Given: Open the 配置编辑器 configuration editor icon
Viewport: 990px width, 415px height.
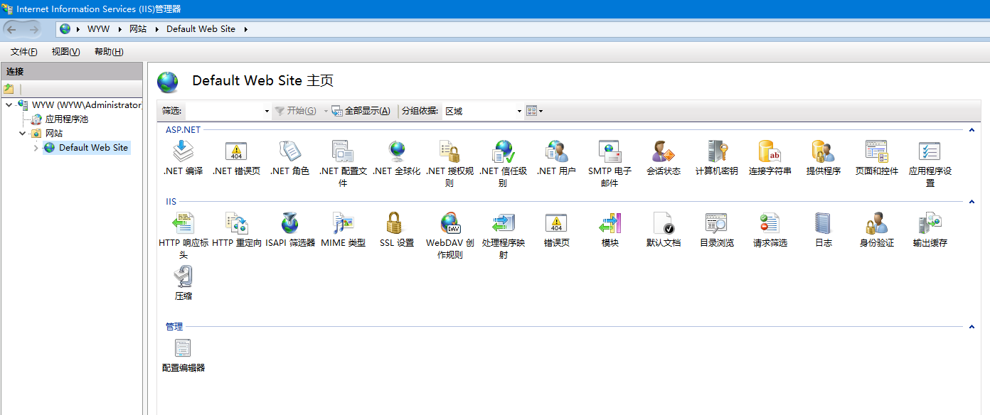Looking at the screenshot, I should pyautogui.click(x=183, y=349).
